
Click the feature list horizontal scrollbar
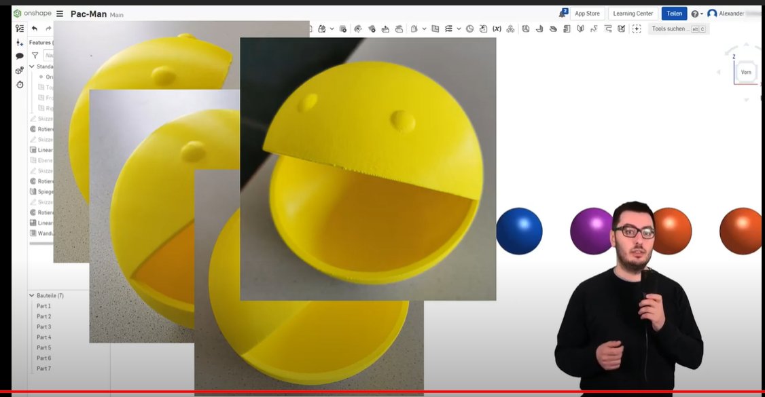coord(41,243)
